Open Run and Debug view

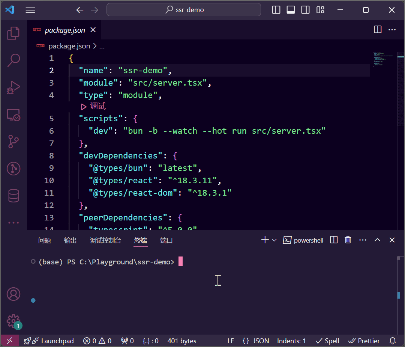coord(13,88)
